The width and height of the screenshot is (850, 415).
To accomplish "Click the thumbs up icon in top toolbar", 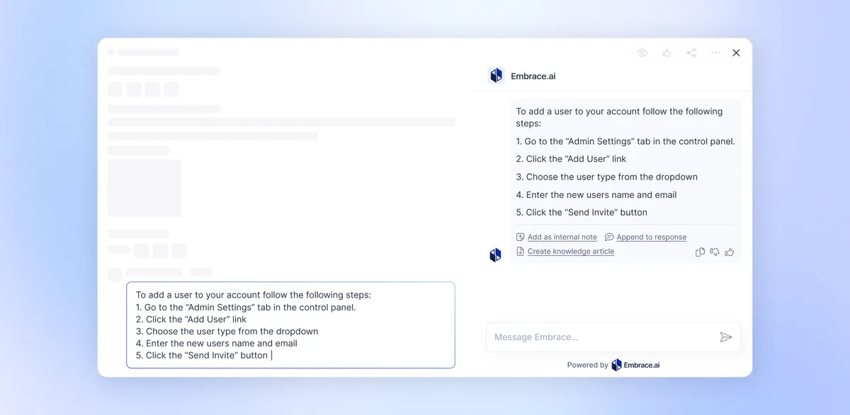I will [x=667, y=53].
